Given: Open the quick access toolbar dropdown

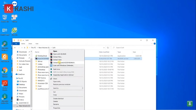Looking at the screenshot, I should click(x=23, y=40).
